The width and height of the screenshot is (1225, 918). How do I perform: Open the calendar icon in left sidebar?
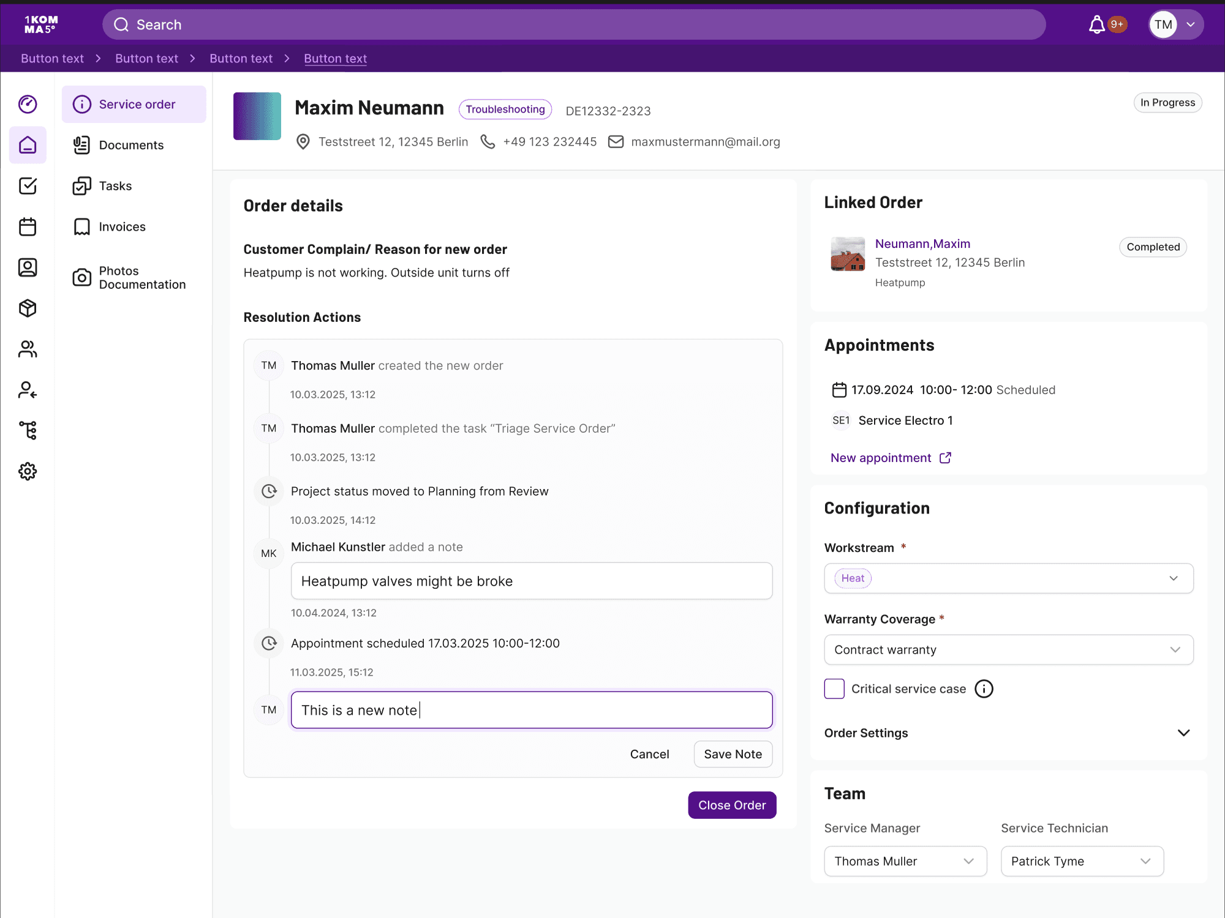(x=28, y=226)
